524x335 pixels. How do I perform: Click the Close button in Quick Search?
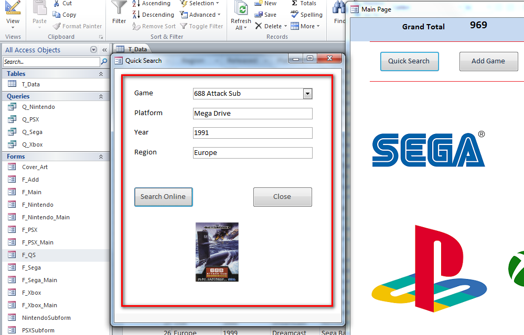(x=282, y=197)
